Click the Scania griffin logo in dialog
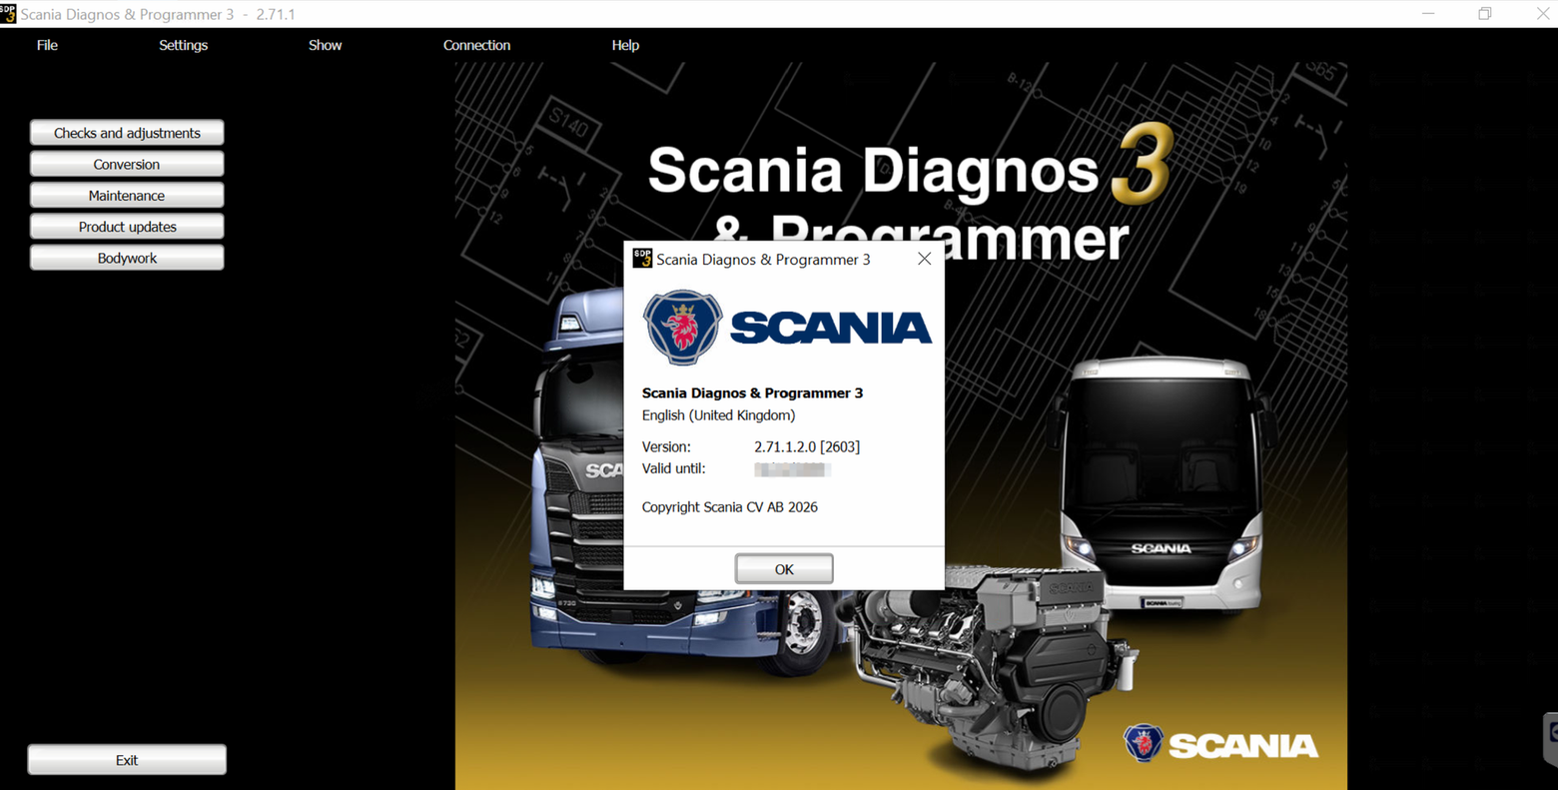 coord(682,328)
